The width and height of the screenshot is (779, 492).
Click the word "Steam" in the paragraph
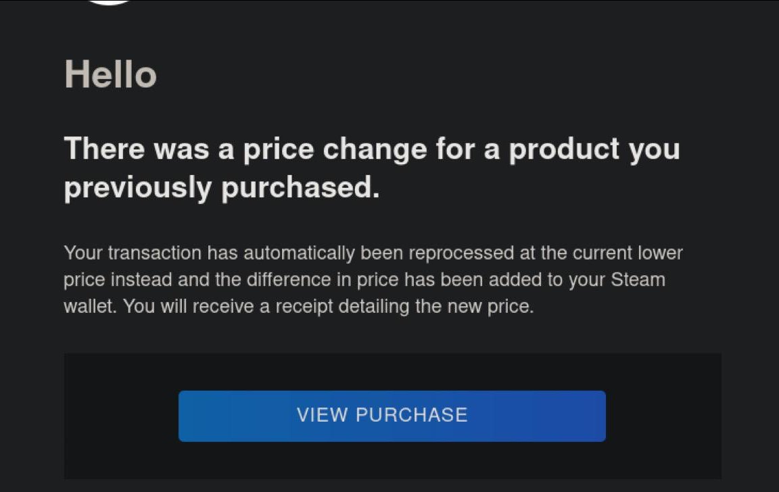point(638,280)
